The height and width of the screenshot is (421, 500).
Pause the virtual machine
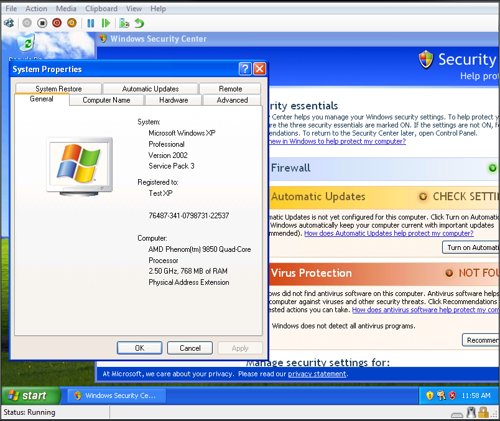point(91,23)
